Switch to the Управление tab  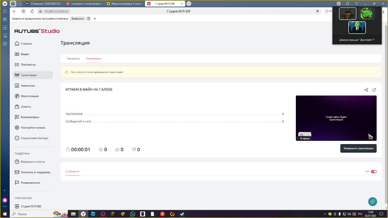pyautogui.click(x=93, y=58)
